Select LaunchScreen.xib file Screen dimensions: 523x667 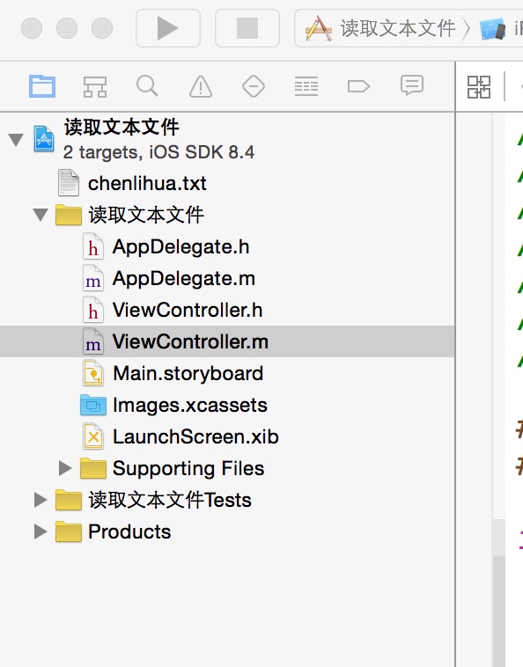pyautogui.click(x=195, y=436)
